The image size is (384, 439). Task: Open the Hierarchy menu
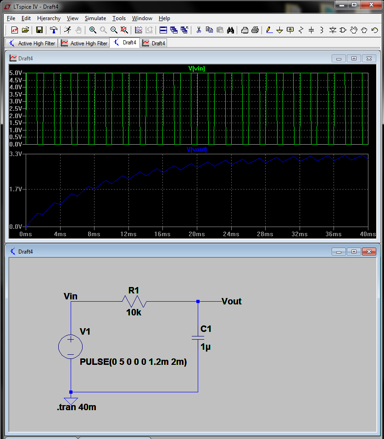point(49,18)
